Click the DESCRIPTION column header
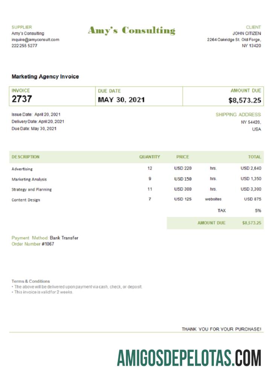Image resolution: width=271 pixels, height=376 pixels. pyautogui.click(x=25, y=157)
